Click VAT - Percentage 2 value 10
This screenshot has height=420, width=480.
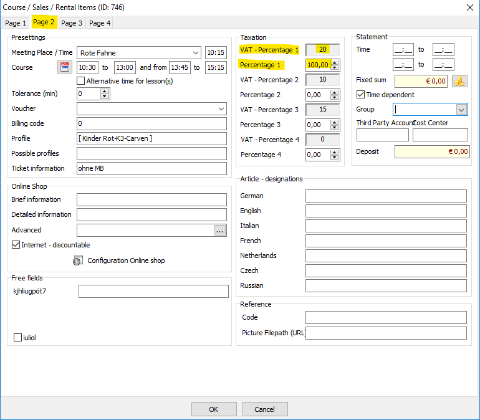323,80
